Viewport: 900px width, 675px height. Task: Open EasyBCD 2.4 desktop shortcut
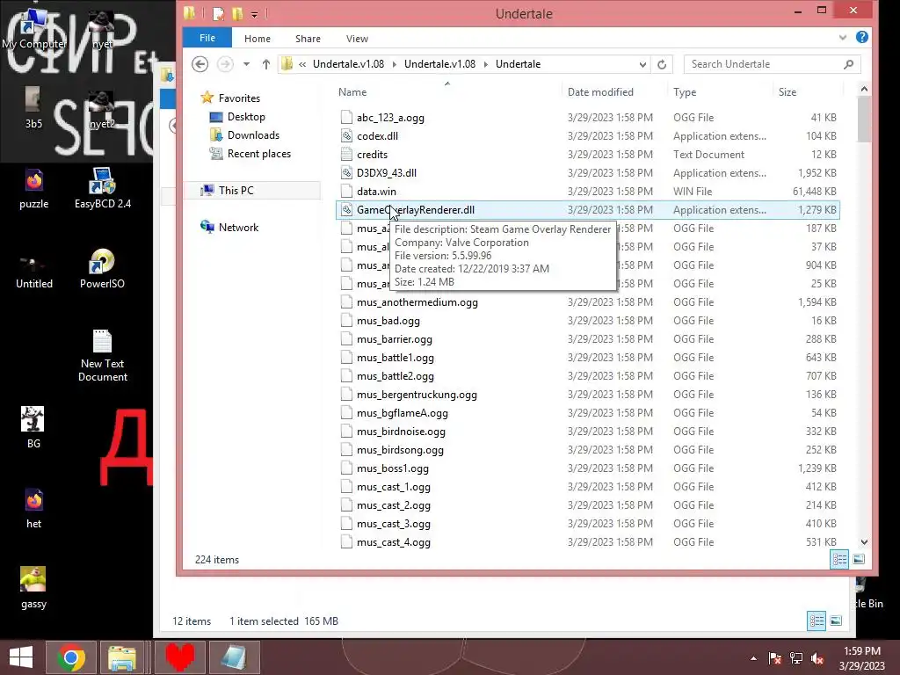pyautogui.click(x=103, y=188)
